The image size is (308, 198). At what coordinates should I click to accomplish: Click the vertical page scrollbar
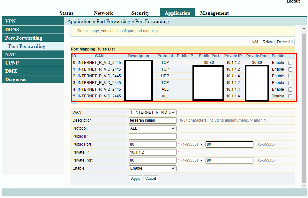click(x=304, y=105)
